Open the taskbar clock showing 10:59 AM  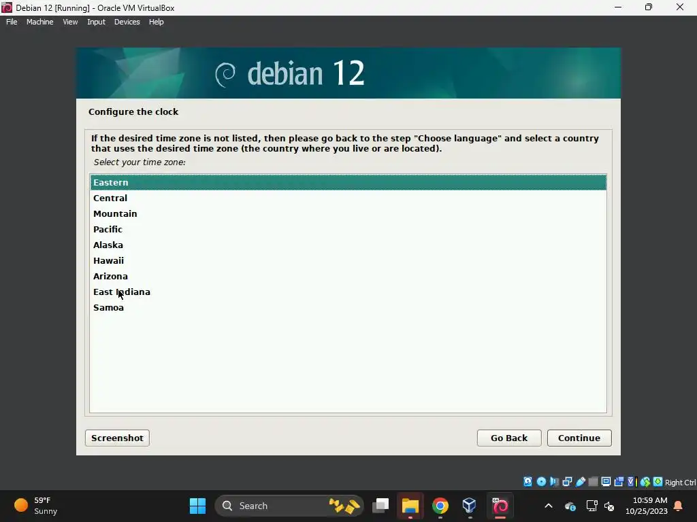point(647,506)
